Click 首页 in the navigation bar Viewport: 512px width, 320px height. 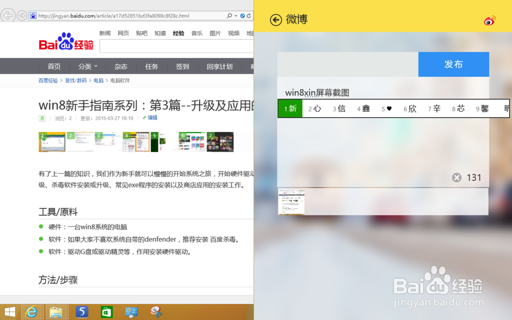(54, 67)
